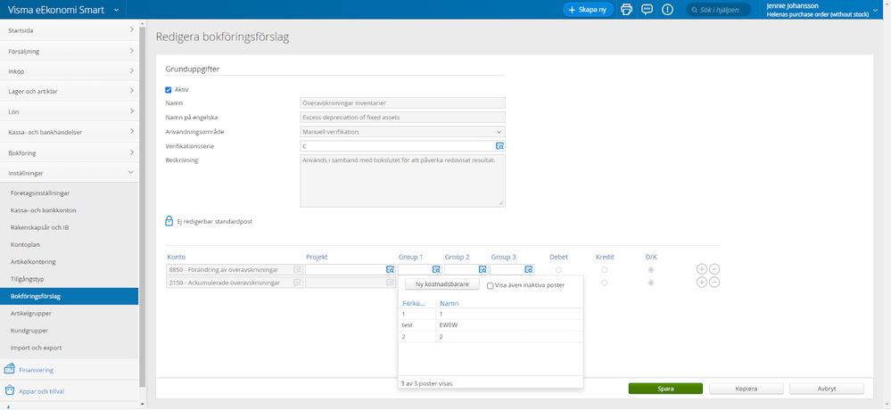Open Kontoplan in settings menu
Image resolution: width=891 pixels, height=410 pixels.
pos(25,243)
